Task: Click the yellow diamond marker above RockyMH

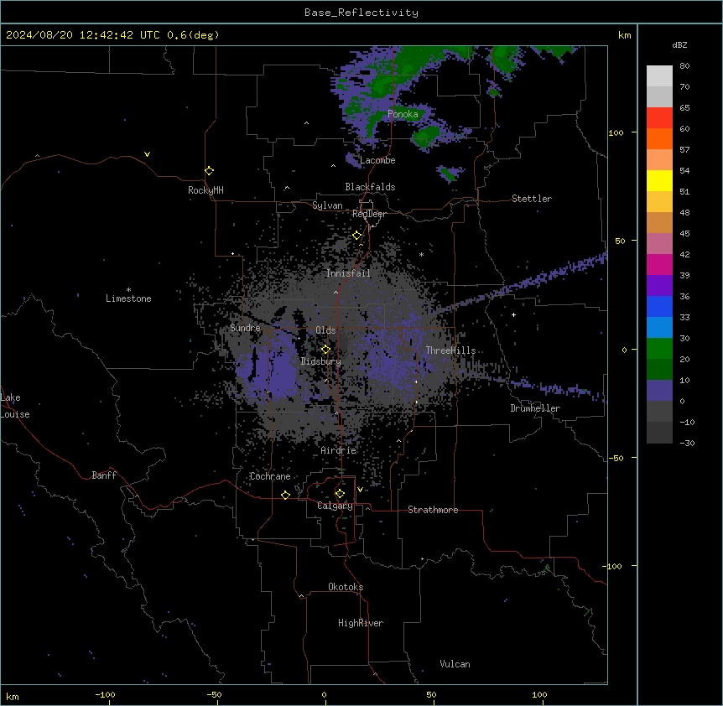Action: (x=209, y=171)
